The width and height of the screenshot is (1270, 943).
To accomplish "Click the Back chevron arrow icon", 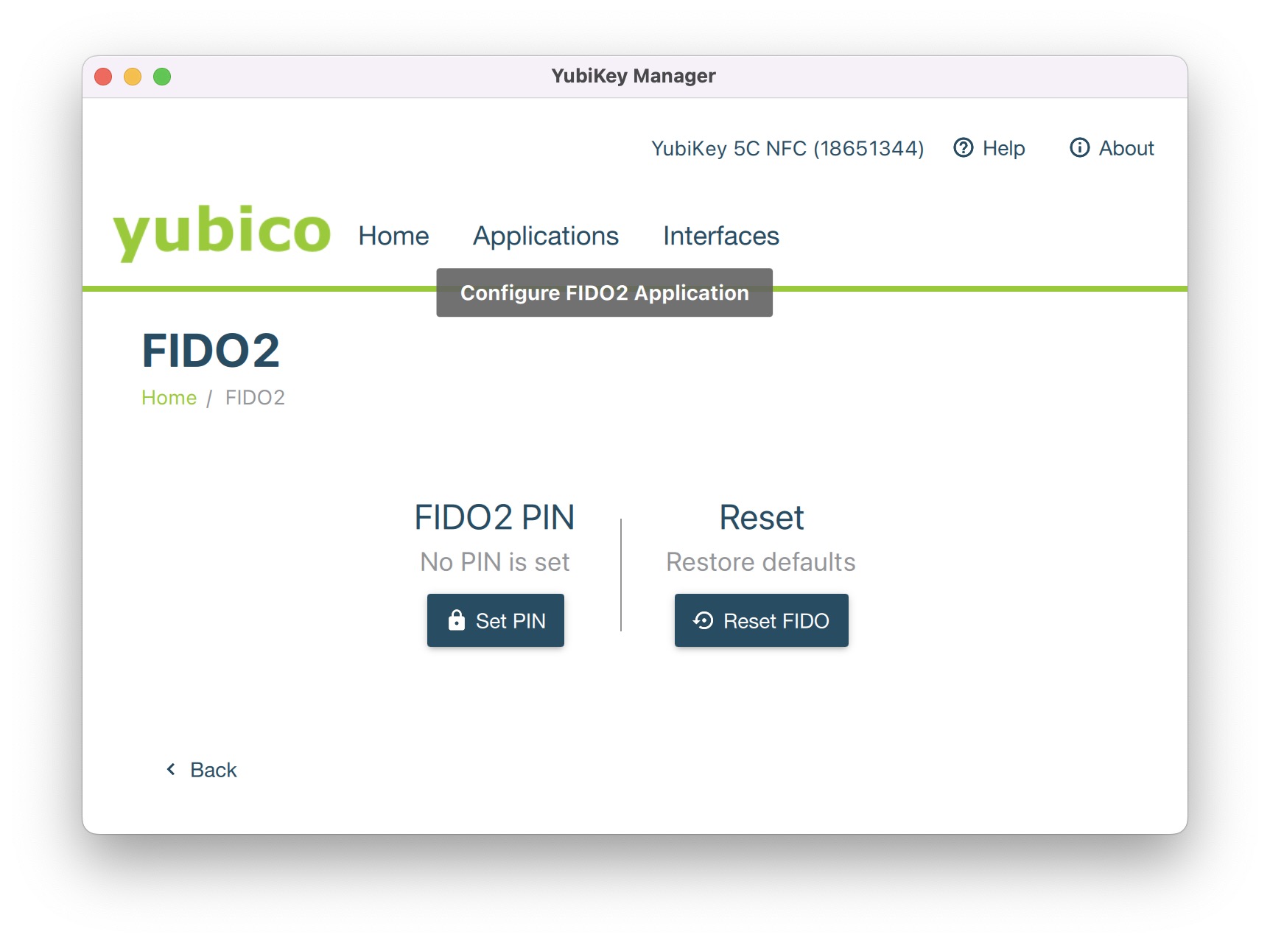I will pyautogui.click(x=171, y=769).
